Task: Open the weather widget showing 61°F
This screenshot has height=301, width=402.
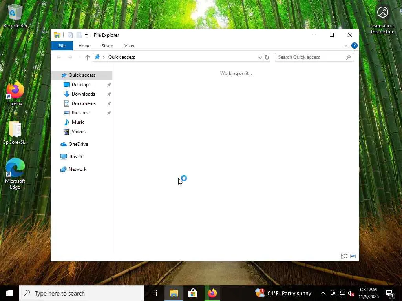Action: click(x=283, y=293)
